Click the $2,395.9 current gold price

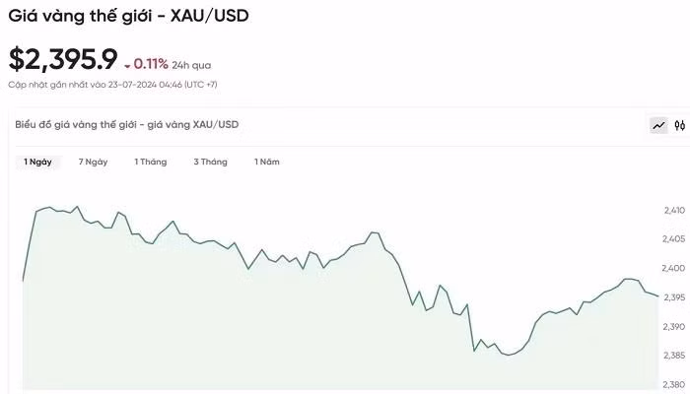coord(63,60)
